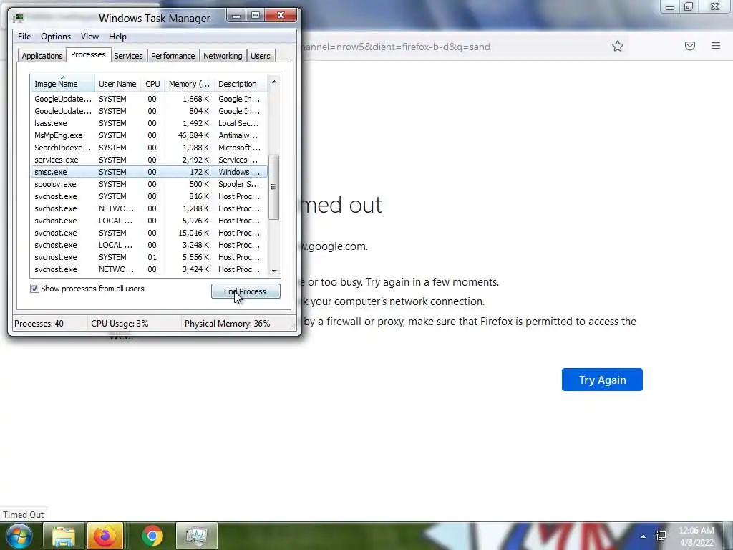Click the CPU Usage: 3% status entry
The image size is (733, 550).
coord(120,323)
